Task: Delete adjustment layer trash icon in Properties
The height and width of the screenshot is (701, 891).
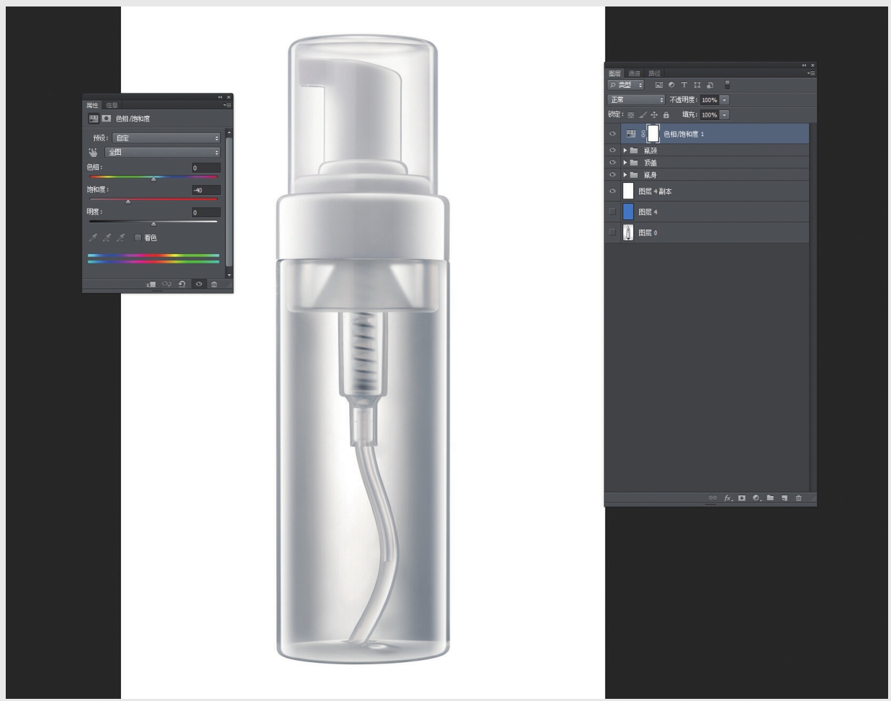Action: 214,284
